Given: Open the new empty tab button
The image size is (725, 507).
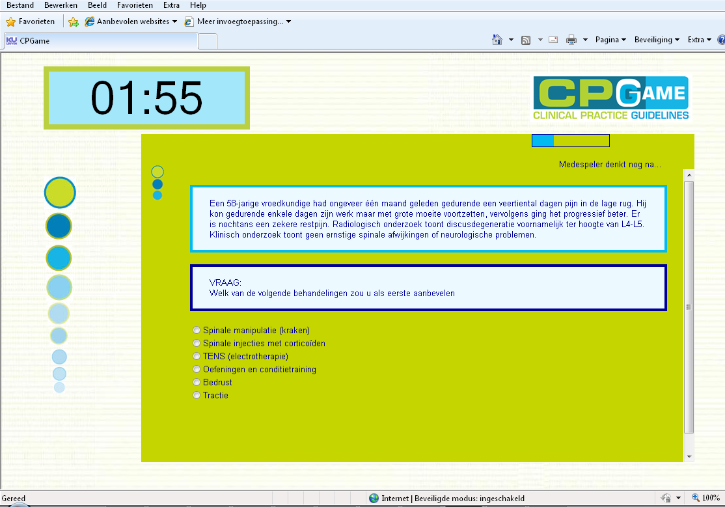Looking at the screenshot, I should click(208, 41).
